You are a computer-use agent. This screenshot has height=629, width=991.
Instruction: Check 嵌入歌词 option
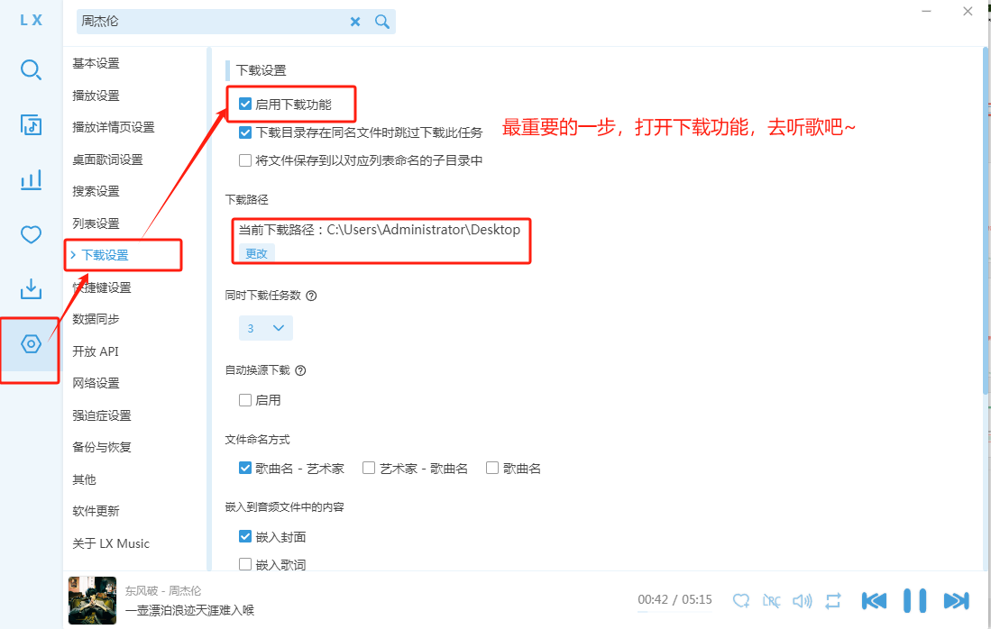(245, 564)
